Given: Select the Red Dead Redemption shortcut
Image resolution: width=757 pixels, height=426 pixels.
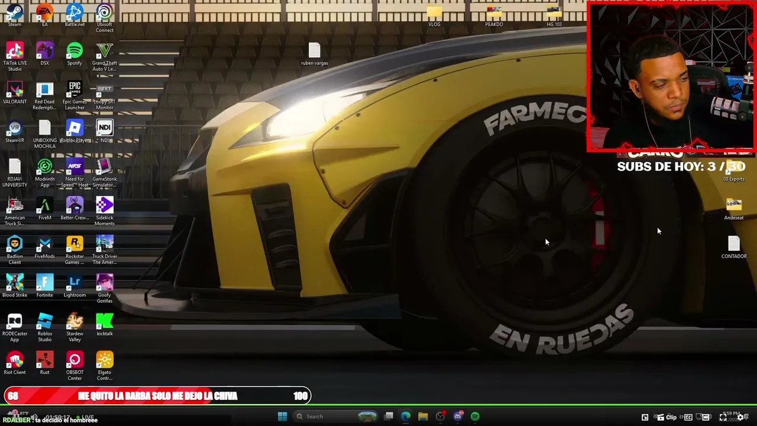Looking at the screenshot, I should pyautogui.click(x=45, y=96).
